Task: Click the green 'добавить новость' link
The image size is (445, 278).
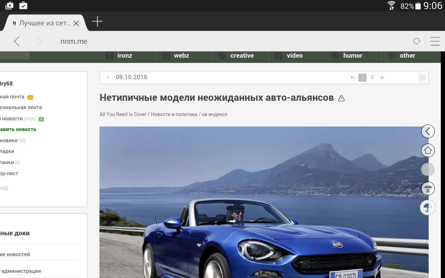Action: pyautogui.click(x=17, y=129)
